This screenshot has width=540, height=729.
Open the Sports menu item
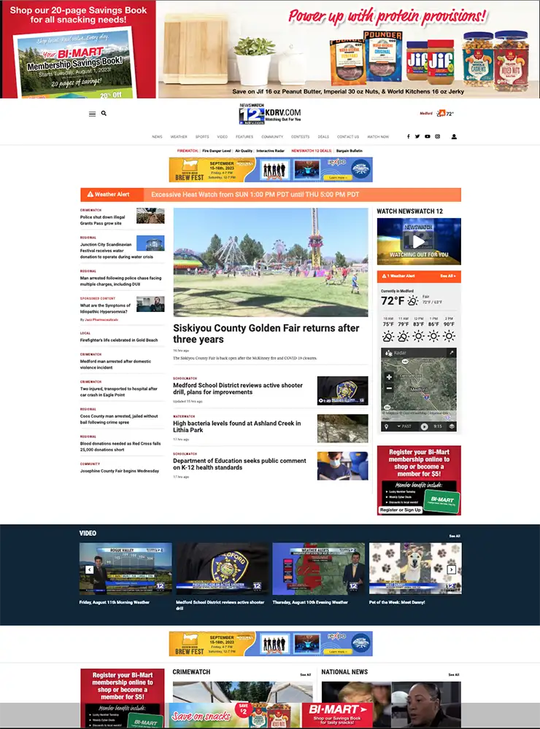click(x=202, y=137)
